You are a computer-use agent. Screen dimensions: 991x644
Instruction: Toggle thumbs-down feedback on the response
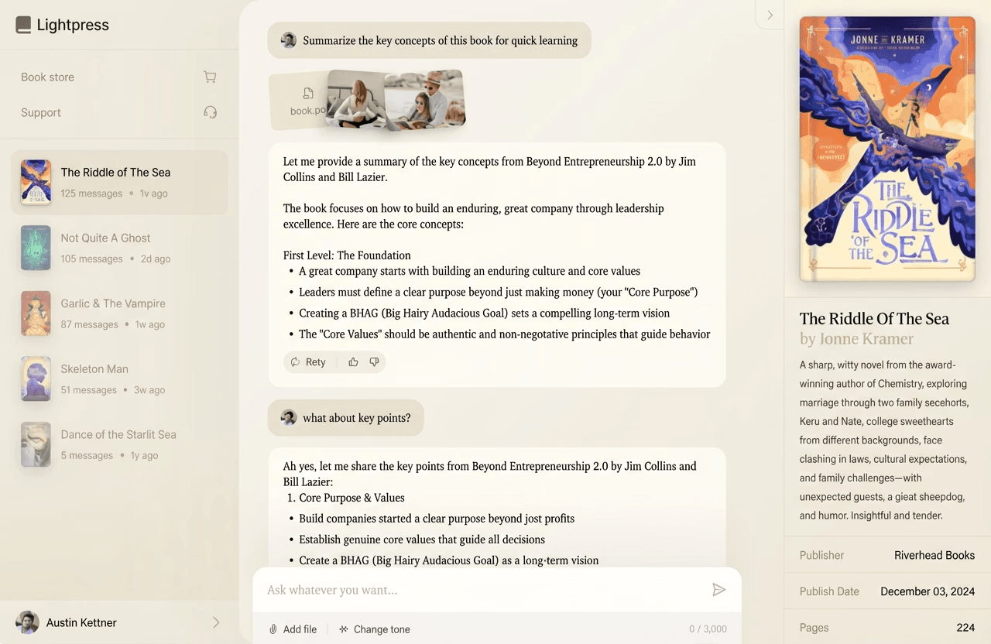pyautogui.click(x=374, y=361)
